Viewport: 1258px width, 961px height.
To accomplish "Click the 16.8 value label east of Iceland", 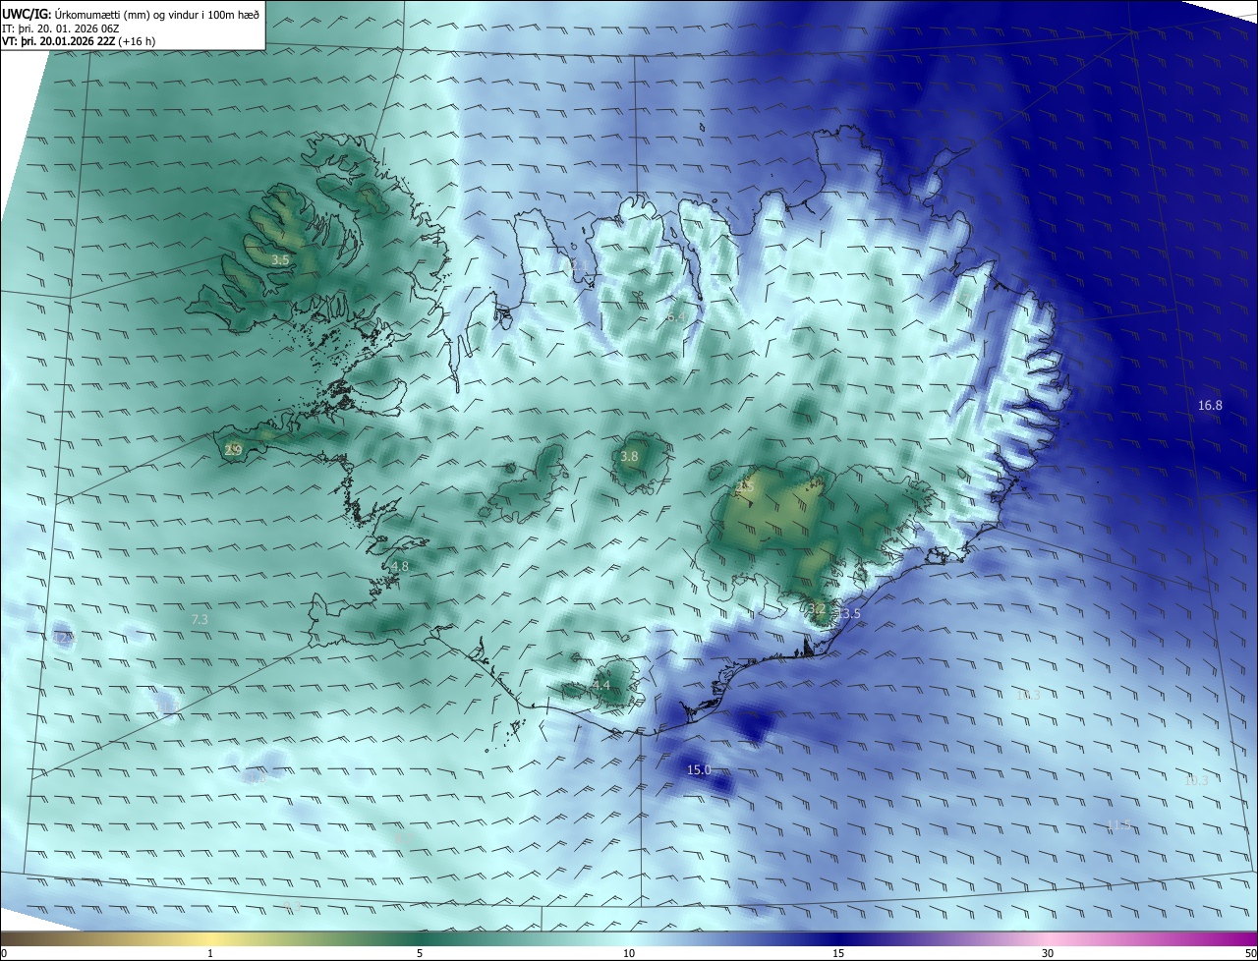I will click(x=1210, y=406).
